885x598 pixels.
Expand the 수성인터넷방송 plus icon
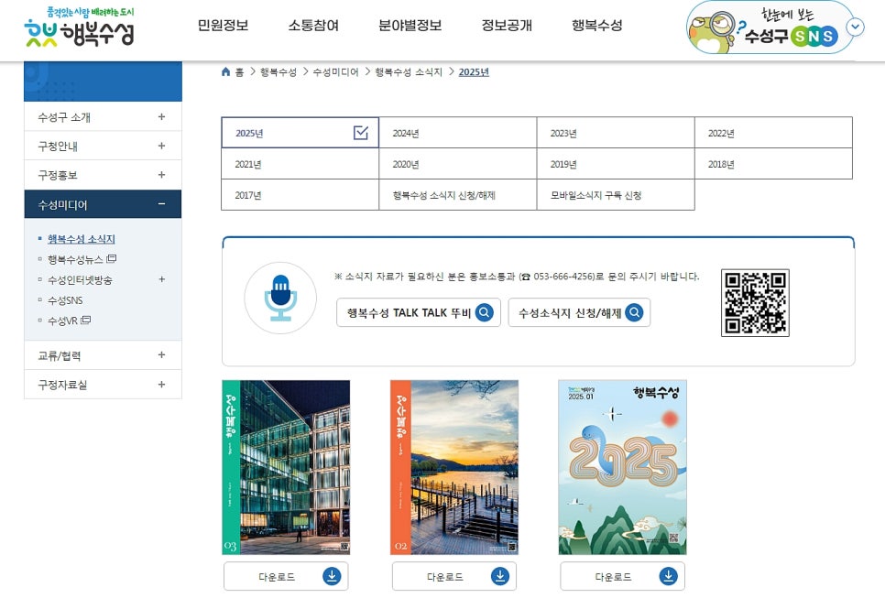coord(161,279)
